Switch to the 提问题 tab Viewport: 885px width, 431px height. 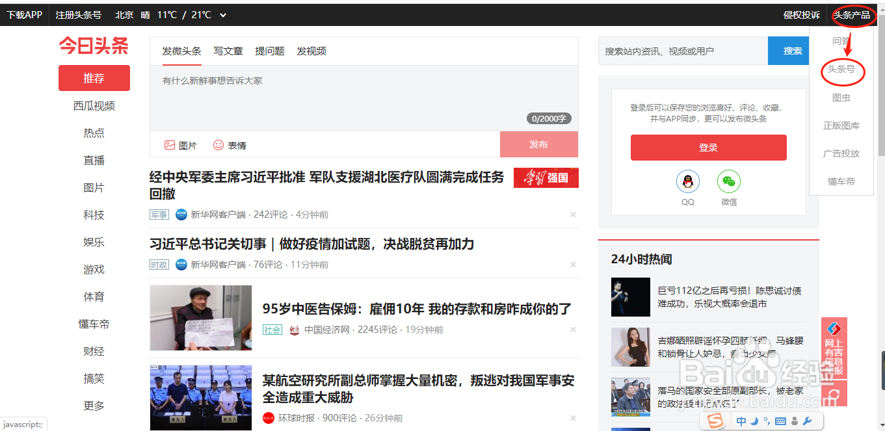pos(270,51)
